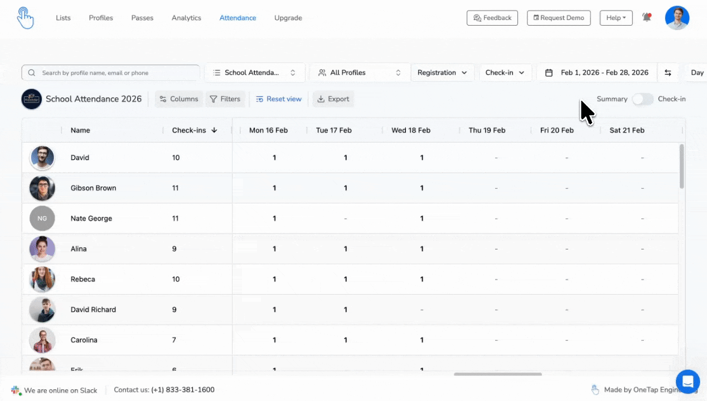Click the horizontal table scrollbar
The image size is (707, 401).
click(497, 374)
